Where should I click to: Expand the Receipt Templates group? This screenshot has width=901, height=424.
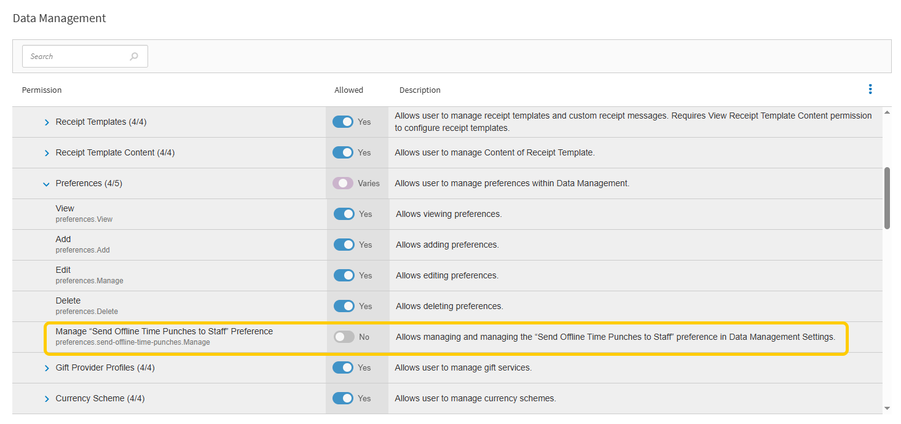[47, 122]
